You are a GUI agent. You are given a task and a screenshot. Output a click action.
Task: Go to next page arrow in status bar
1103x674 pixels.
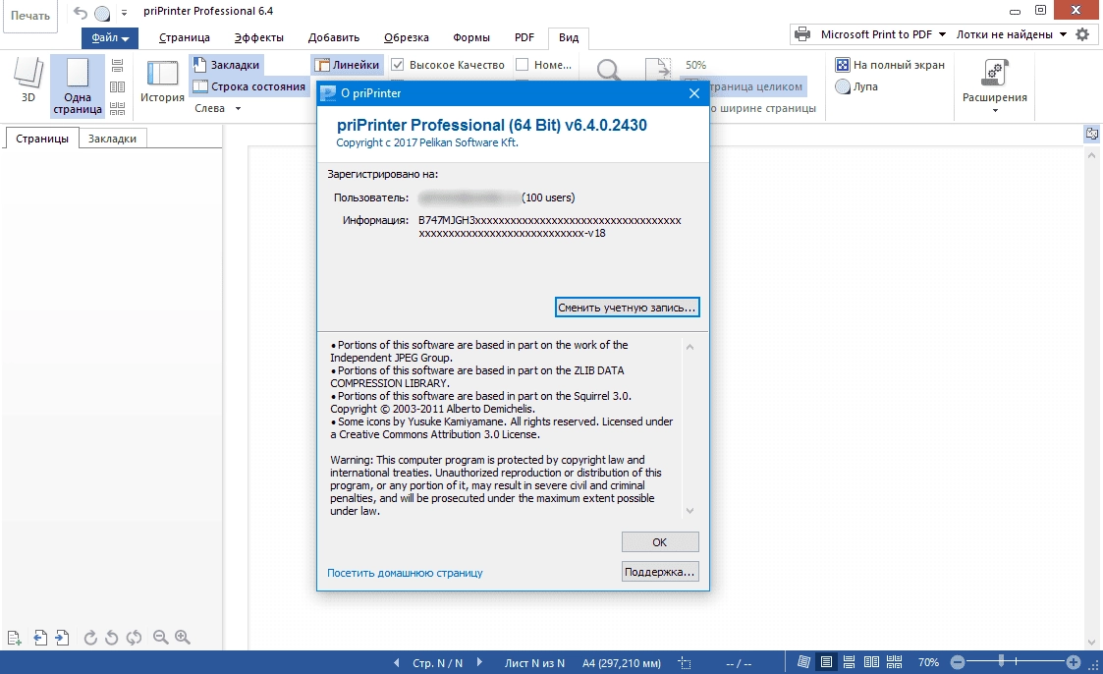coord(479,663)
